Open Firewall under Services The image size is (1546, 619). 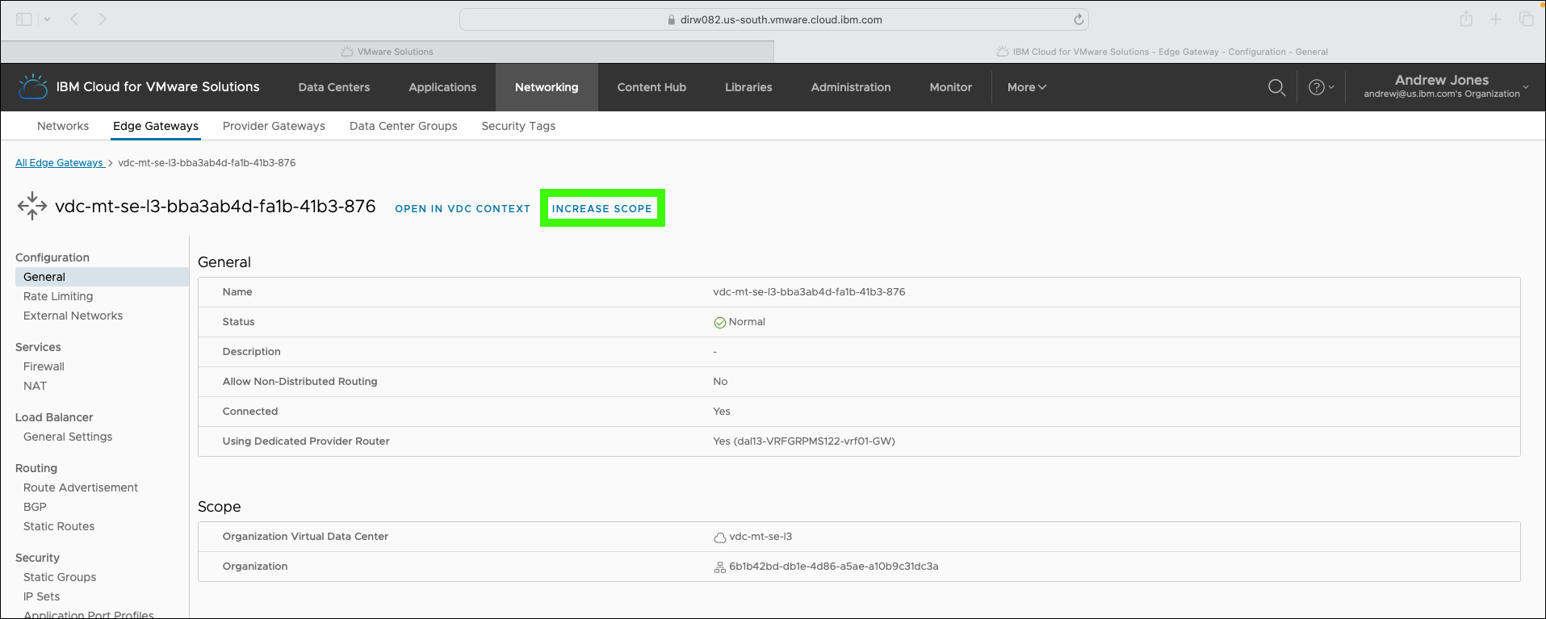tap(44, 366)
